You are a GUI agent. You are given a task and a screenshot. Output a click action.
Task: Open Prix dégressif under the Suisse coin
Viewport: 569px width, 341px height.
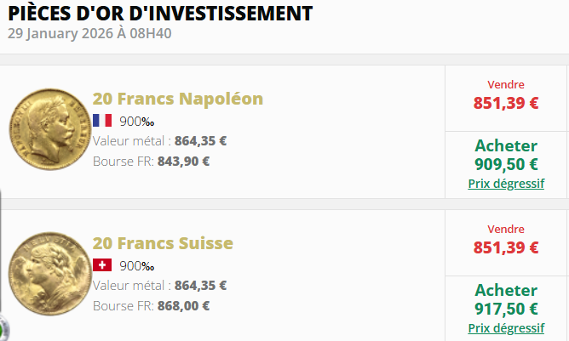click(506, 328)
